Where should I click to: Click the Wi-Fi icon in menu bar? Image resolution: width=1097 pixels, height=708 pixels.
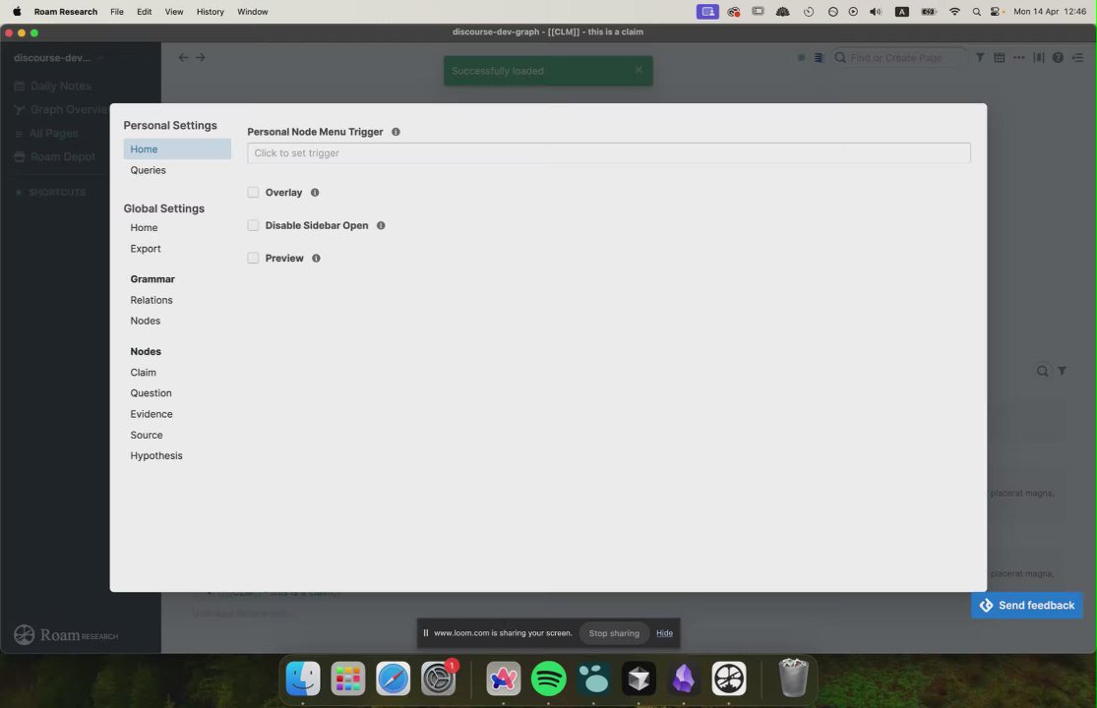[x=954, y=11]
